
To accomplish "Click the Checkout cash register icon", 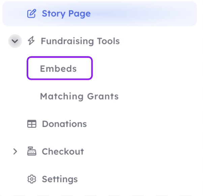I will tap(32, 151).
